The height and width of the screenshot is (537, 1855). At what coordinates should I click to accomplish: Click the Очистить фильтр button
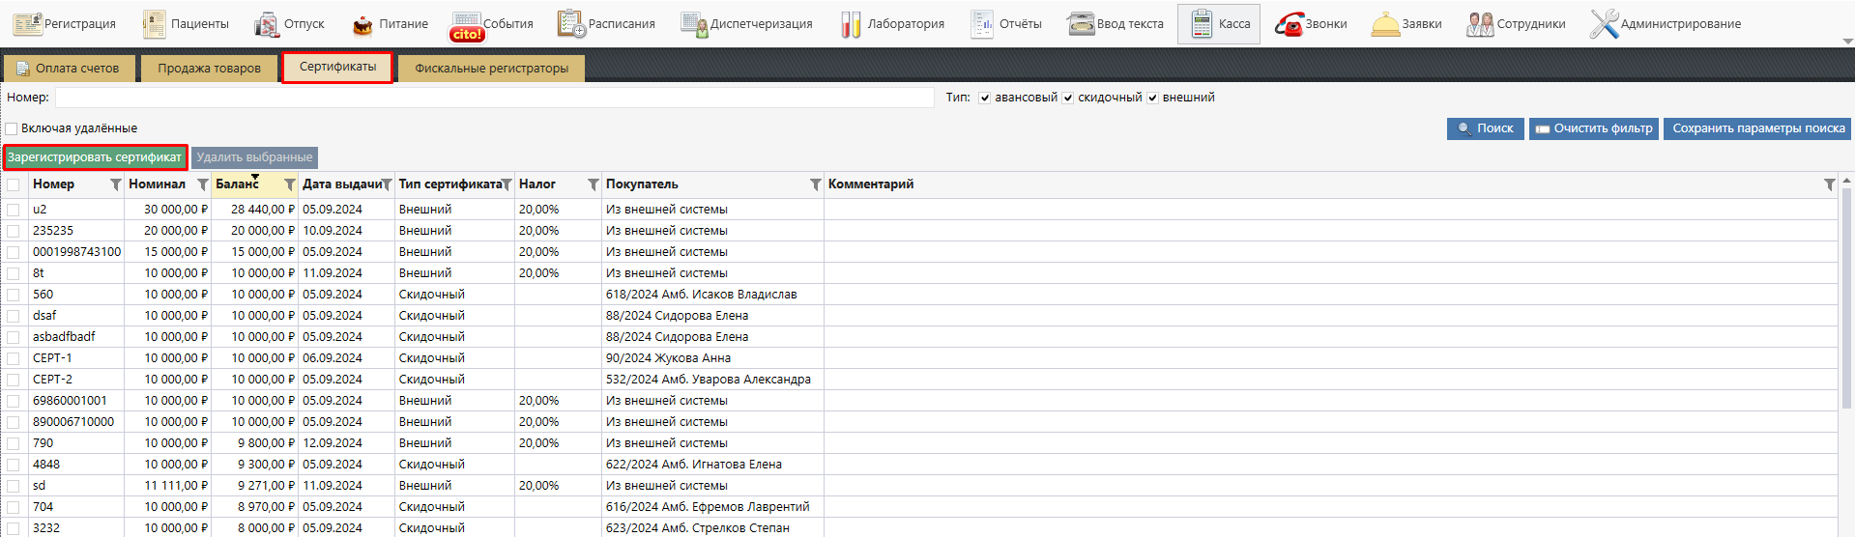[1593, 128]
